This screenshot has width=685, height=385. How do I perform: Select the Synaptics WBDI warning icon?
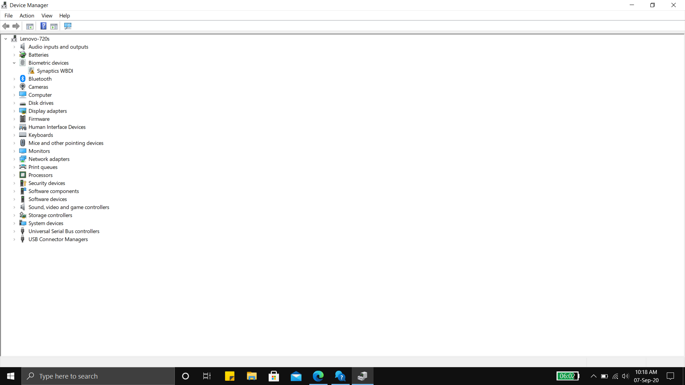[x=31, y=71]
